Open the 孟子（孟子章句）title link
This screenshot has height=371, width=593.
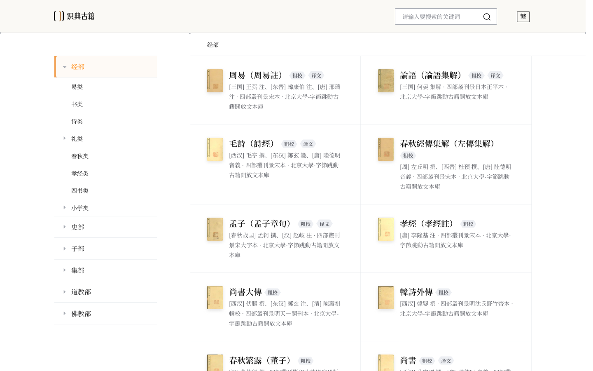point(262,224)
